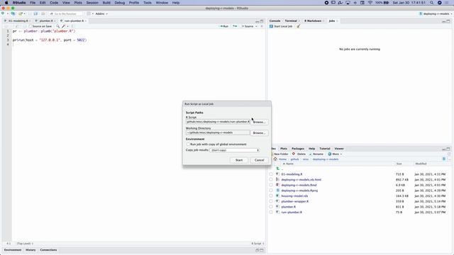The width and height of the screenshot is (454, 255).
Task: Toggle Source on Save checkbox
Action: [30, 26]
